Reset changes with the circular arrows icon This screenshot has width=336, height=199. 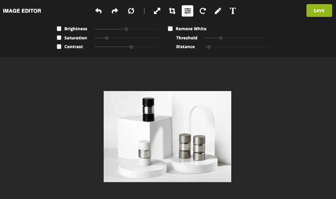click(131, 11)
